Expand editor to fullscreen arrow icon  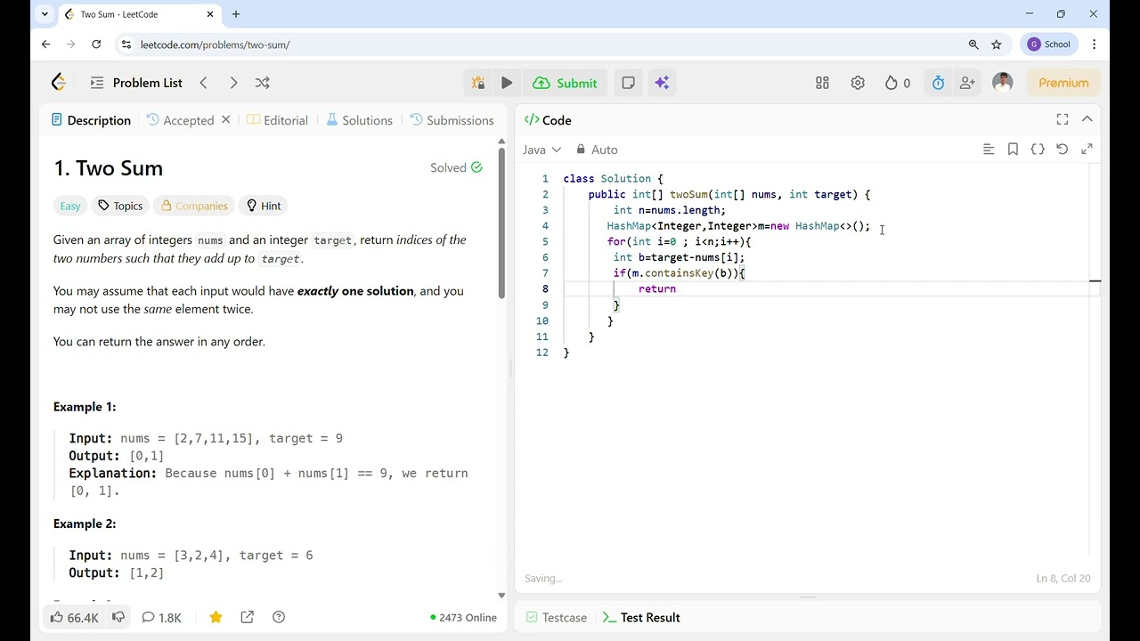pyautogui.click(x=1087, y=150)
